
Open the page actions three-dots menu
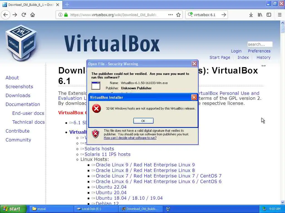[171, 15]
